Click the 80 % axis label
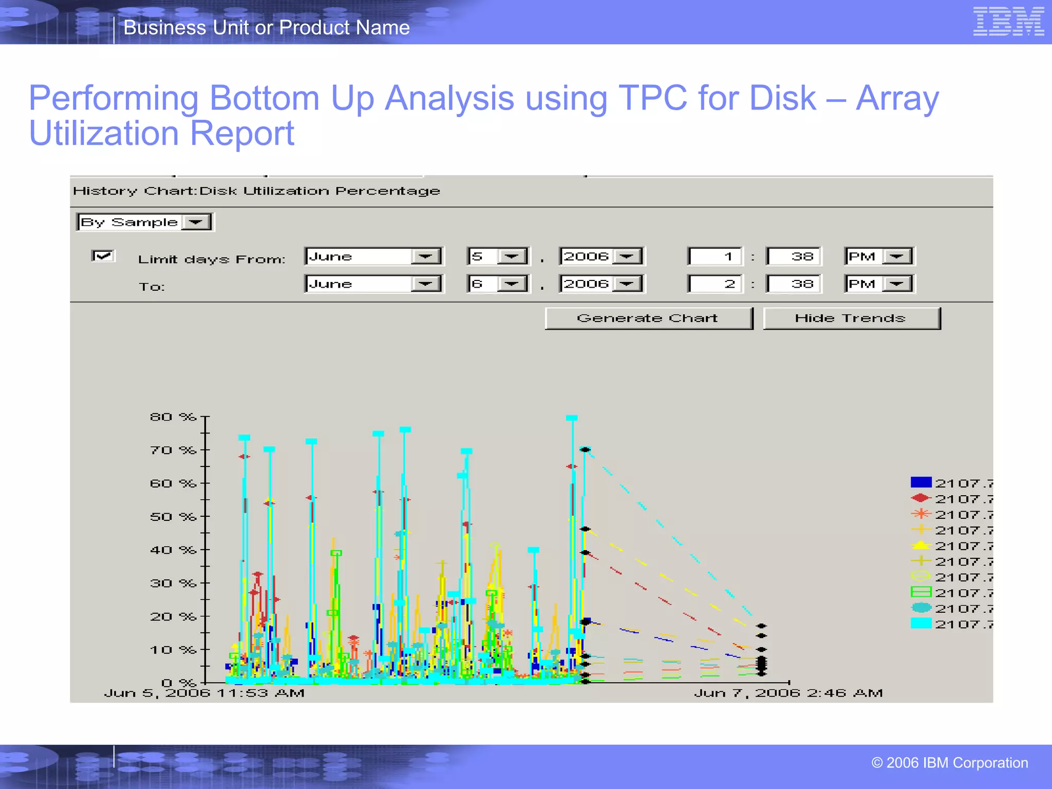 pyautogui.click(x=173, y=417)
